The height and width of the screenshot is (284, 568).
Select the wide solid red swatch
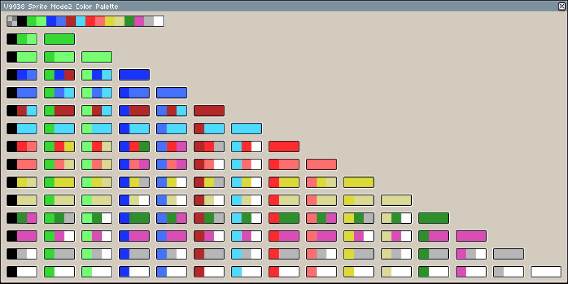pos(284,147)
